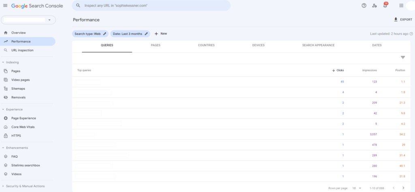Add a New filter
Image resolution: width=415 pixels, height=192 pixels.
tap(160, 34)
